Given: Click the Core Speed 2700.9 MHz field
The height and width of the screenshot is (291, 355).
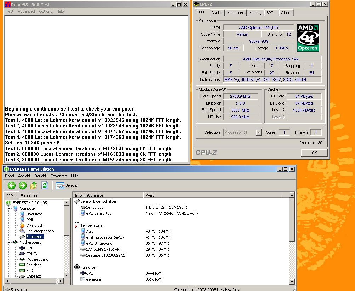Looking at the screenshot, I should click(240, 96).
